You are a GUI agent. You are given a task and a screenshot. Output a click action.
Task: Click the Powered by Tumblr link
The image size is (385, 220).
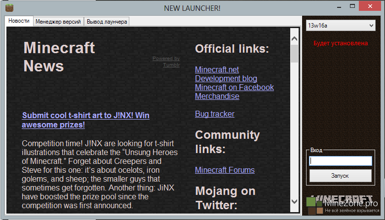coord(166,62)
